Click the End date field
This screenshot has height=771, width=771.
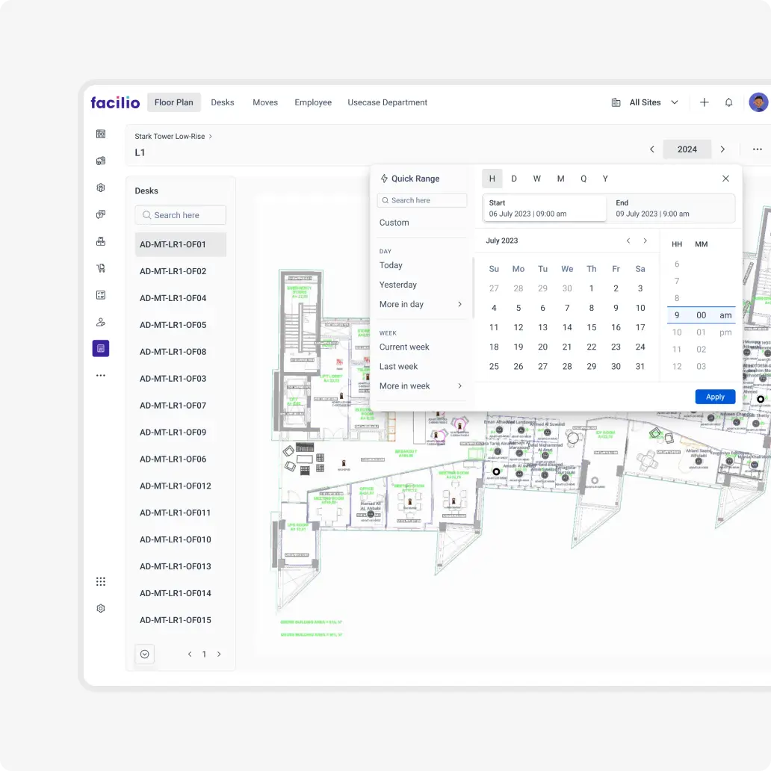pyautogui.click(x=672, y=208)
